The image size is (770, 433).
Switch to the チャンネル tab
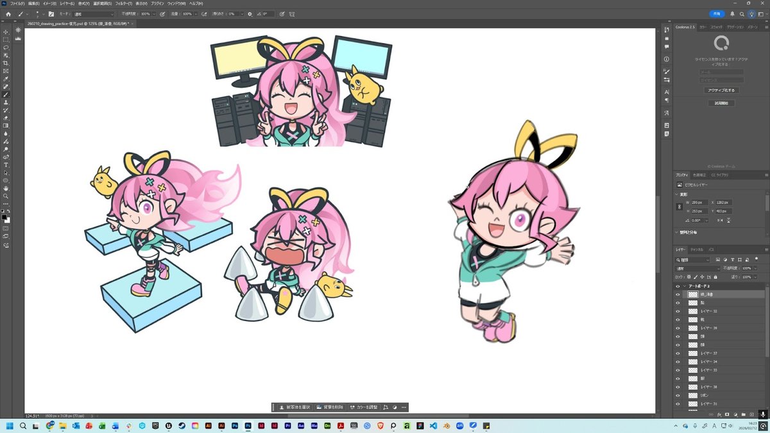[x=696, y=249]
